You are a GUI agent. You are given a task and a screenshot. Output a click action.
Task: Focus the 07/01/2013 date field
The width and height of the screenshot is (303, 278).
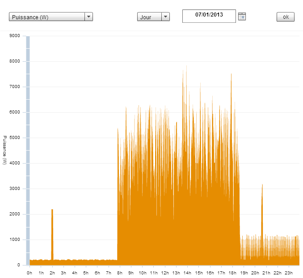coord(209,16)
